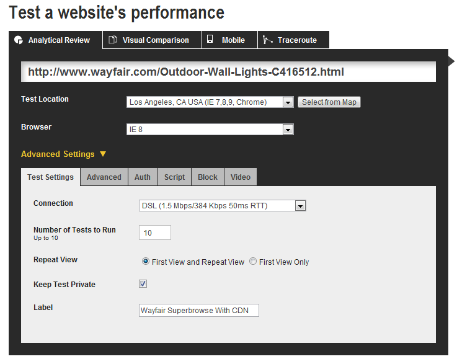Click the website URL input field
The height and width of the screenshot is (359, 457).
click(x=228, y=72)
